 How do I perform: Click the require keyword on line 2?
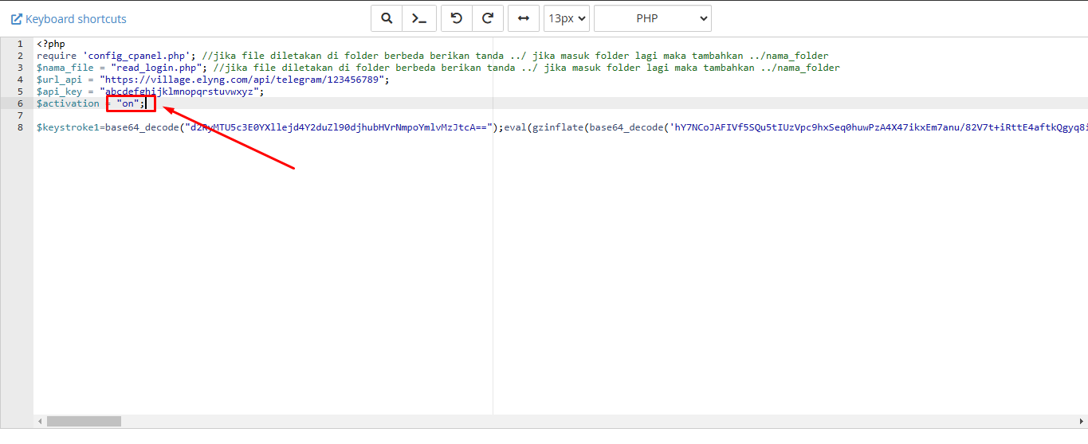[x=57, y=56]
